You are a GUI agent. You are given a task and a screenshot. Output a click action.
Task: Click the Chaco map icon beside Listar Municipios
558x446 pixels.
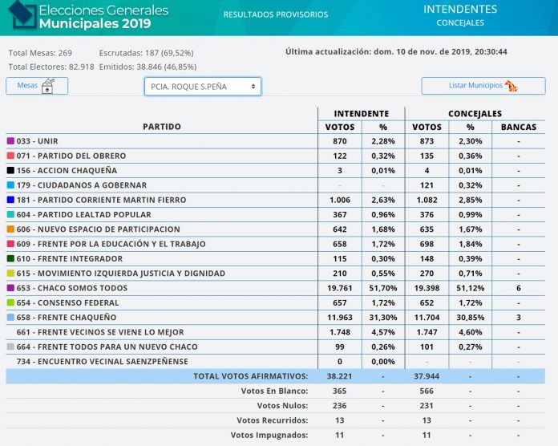pyautogui.click(x=511, y=86)
